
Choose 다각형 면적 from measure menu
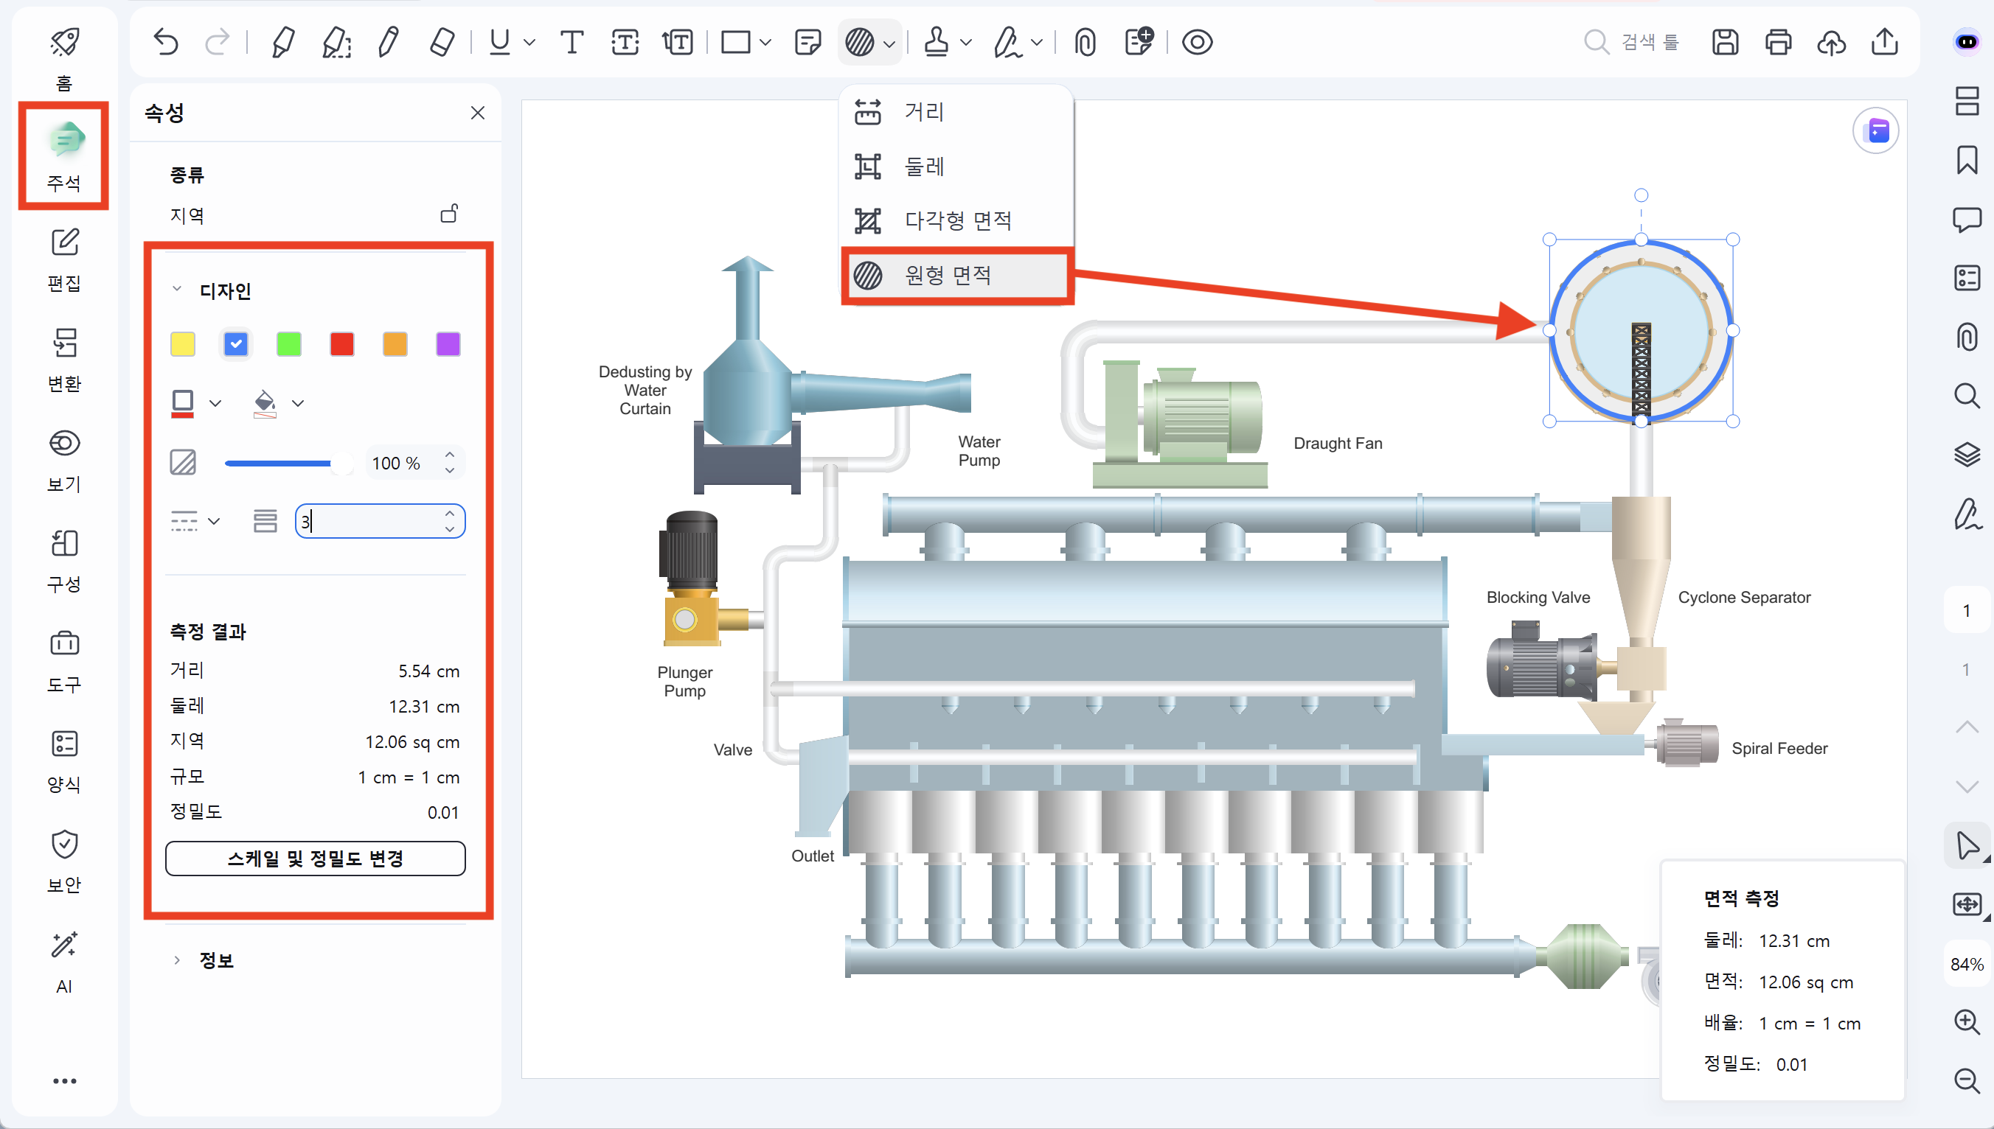(x=956, y=221)
